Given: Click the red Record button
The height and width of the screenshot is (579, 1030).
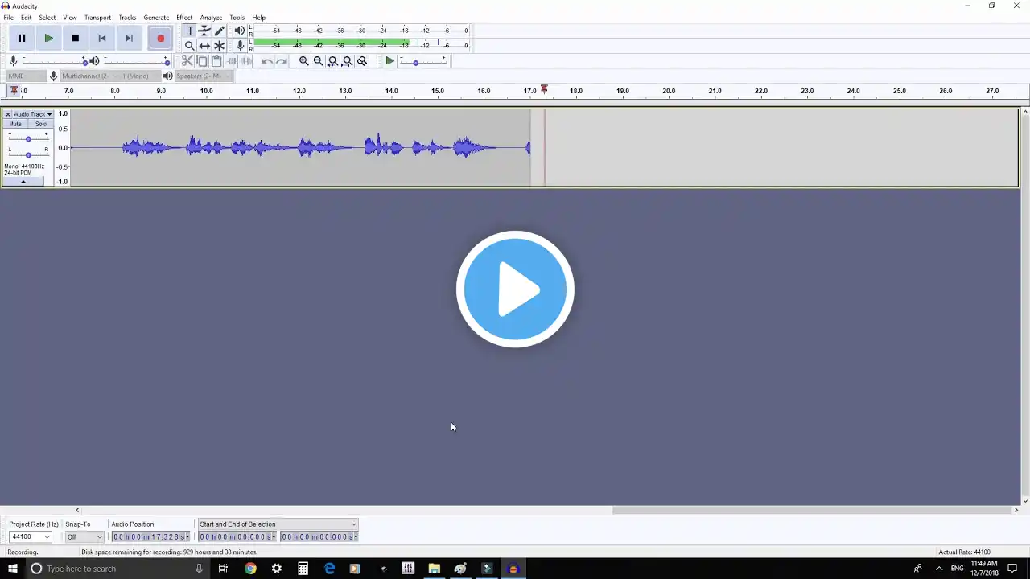Looking at the screenshot, I should [160, 38].
